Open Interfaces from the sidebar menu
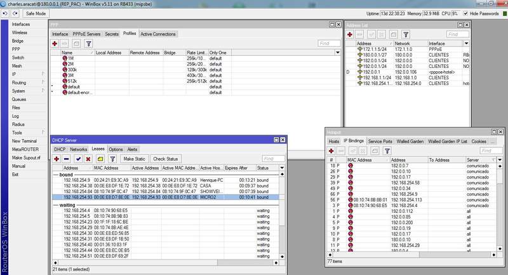Screen dimensions: 508x275 tap(21, 24)
